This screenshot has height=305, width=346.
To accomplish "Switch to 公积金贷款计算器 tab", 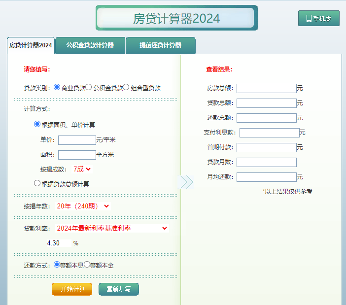I will click(x=90, y=45).
